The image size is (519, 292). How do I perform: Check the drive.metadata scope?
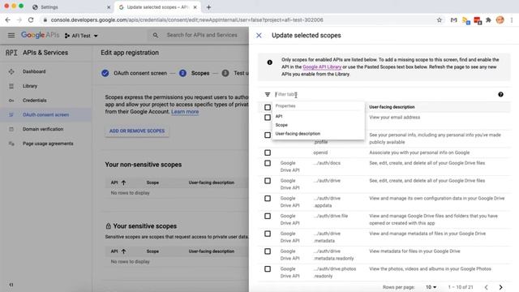click(268, 234)
